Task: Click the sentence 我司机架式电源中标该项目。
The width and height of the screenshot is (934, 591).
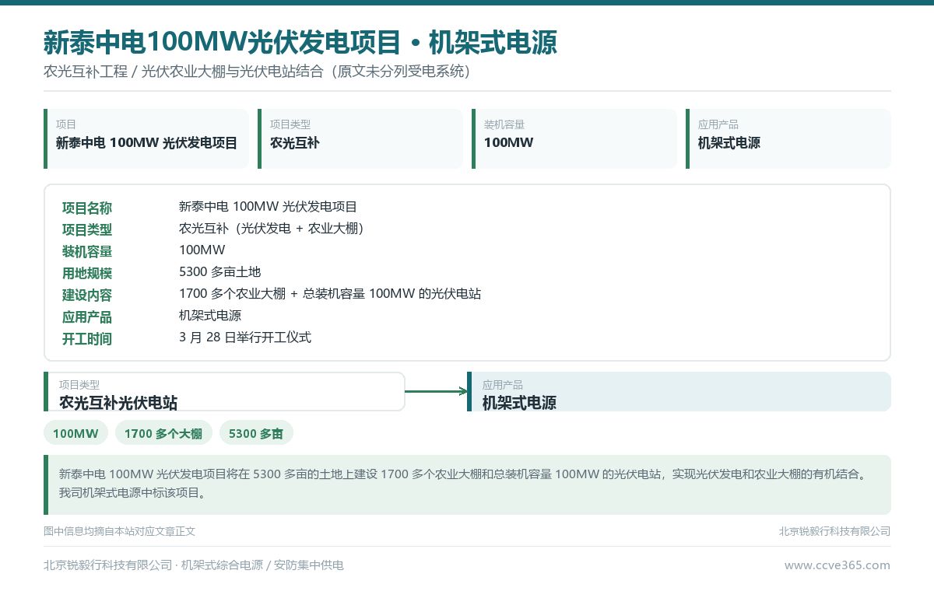Action: pyautogui.click(x=133, y=493)
